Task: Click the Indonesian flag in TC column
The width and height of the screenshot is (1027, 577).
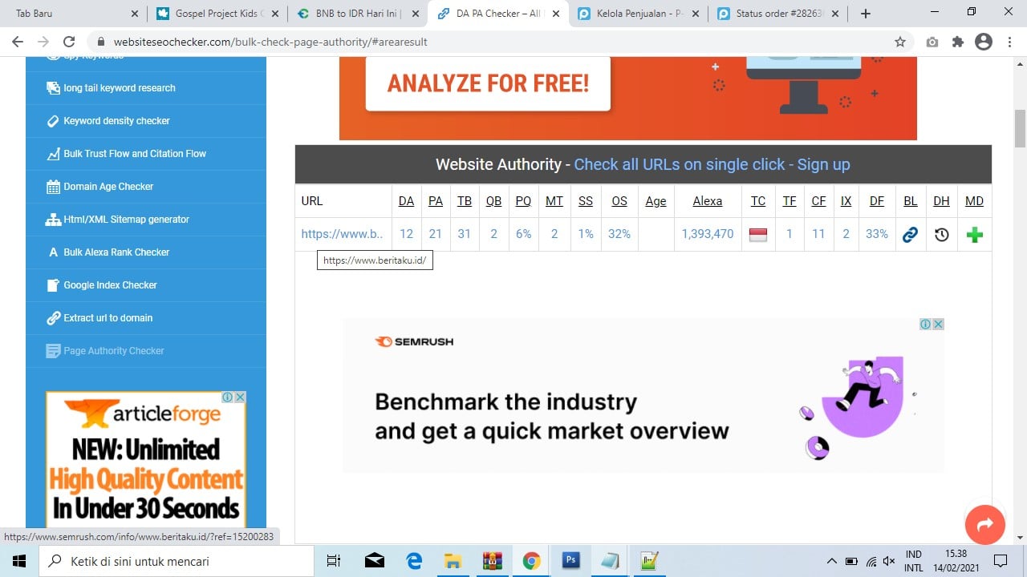Action: pyautogui.click(x=757, y=234)
